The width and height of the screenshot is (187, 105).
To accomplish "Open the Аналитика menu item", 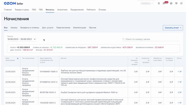I will [62, 10].
